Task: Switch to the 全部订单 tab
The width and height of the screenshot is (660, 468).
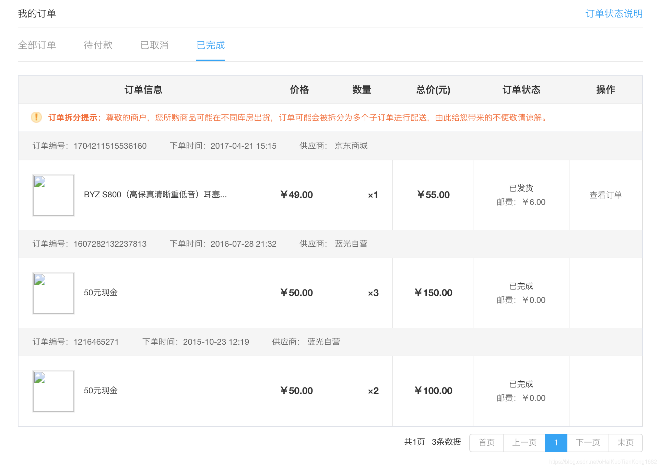Action: tap(37, 45)
